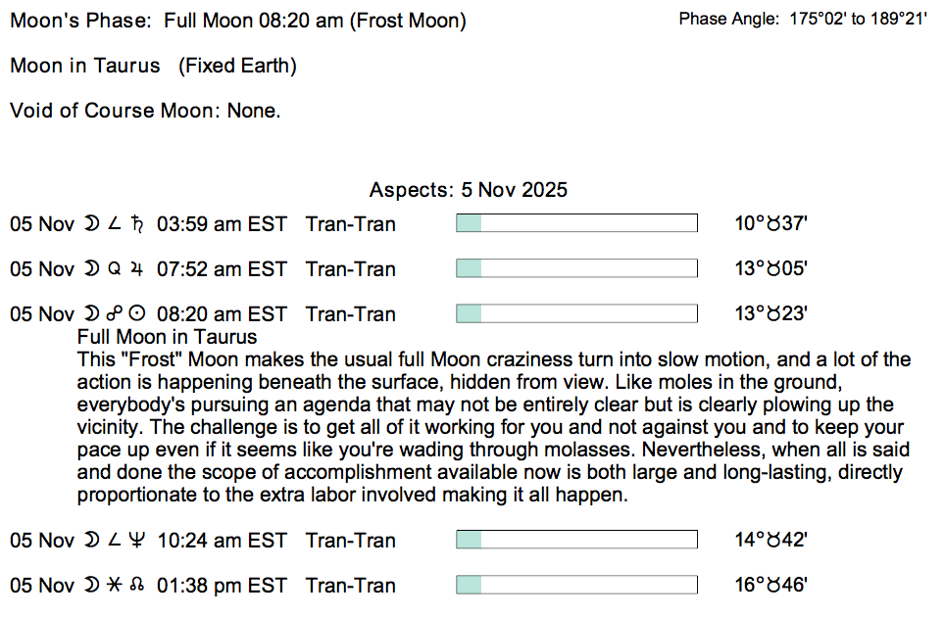The height and width of the screenshot is (617, 945).
Task: Click the 16°46' Taurus position value
Action: 771,586
